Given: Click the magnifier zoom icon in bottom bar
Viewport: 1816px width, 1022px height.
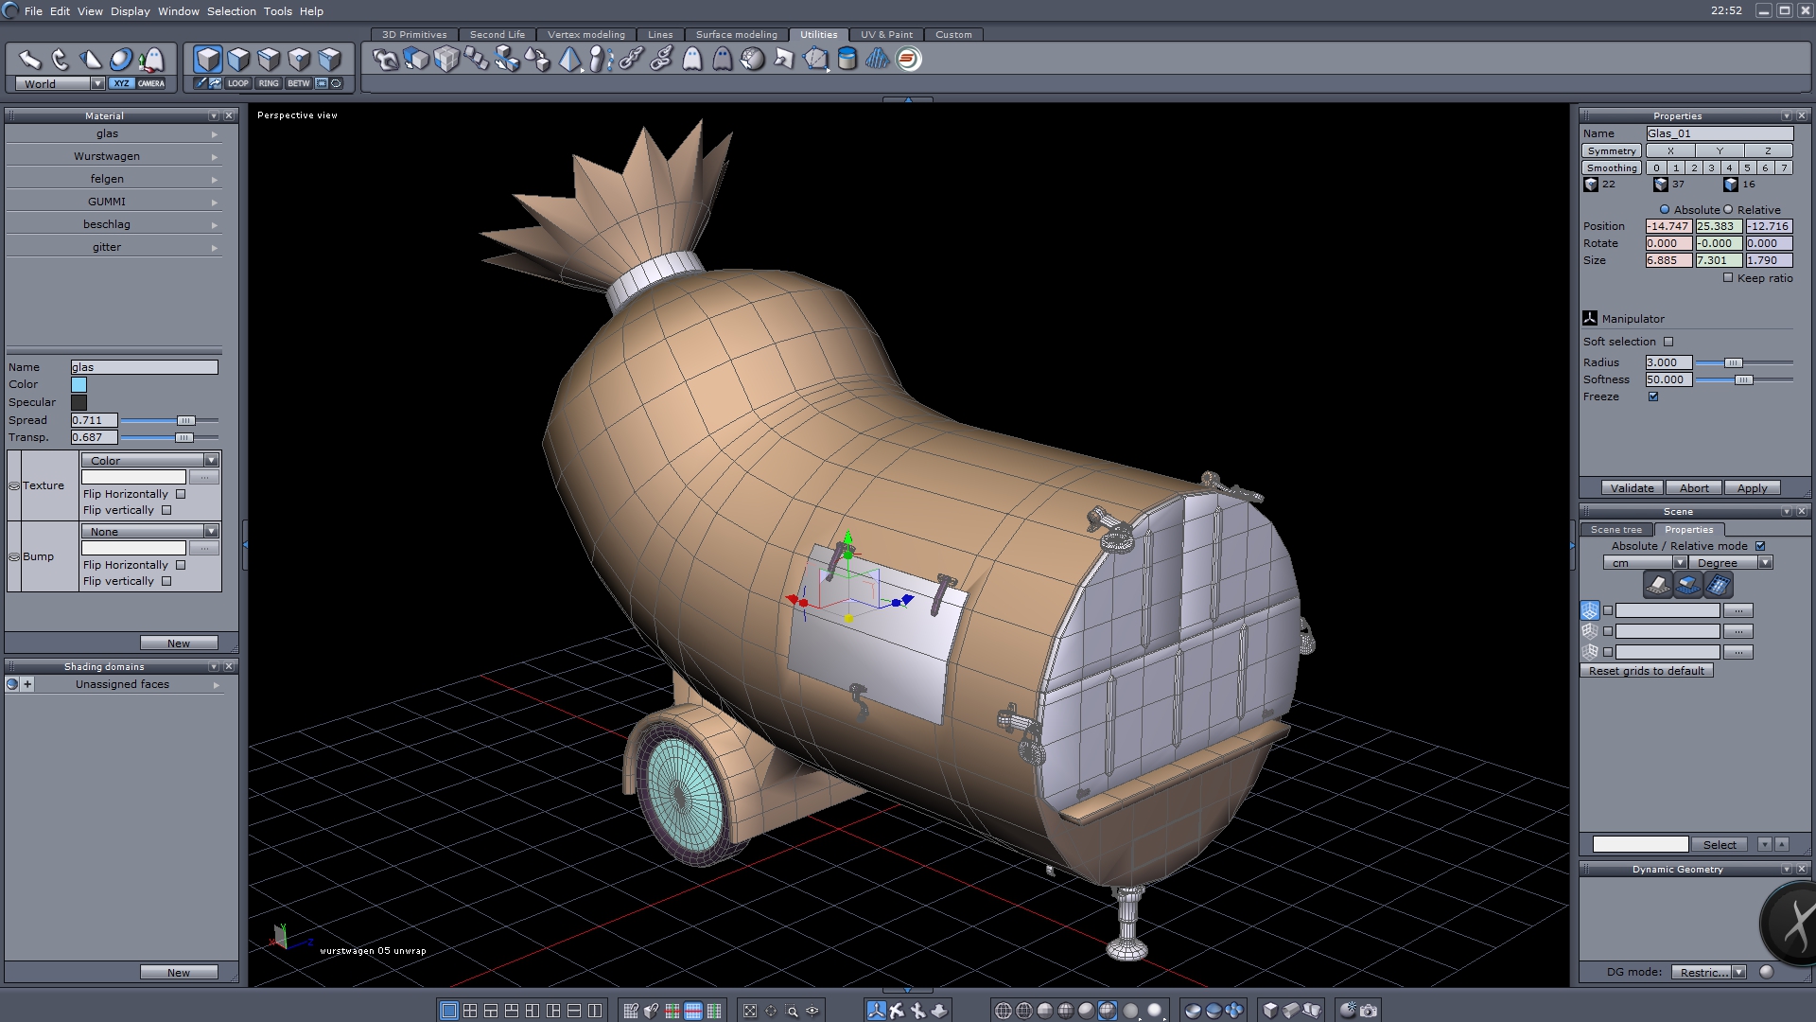Looking at the screenshot, I should (x=793, y=1011).
